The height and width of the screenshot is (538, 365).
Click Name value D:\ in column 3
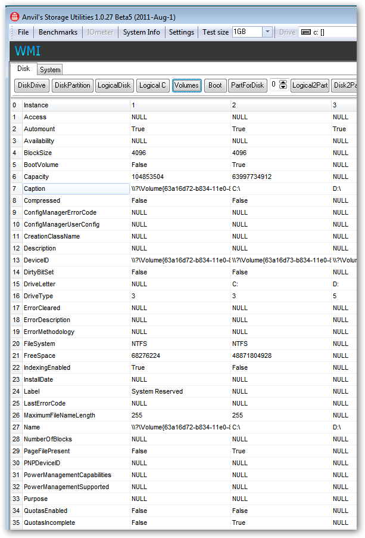337,428
